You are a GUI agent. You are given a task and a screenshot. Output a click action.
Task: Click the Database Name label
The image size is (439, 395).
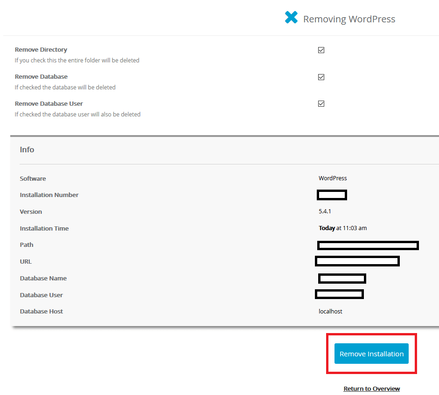[43, 279]
